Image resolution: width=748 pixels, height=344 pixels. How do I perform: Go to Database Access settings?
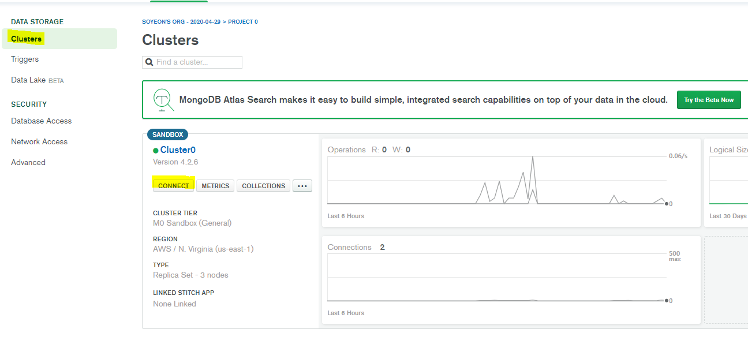[42, 121]
